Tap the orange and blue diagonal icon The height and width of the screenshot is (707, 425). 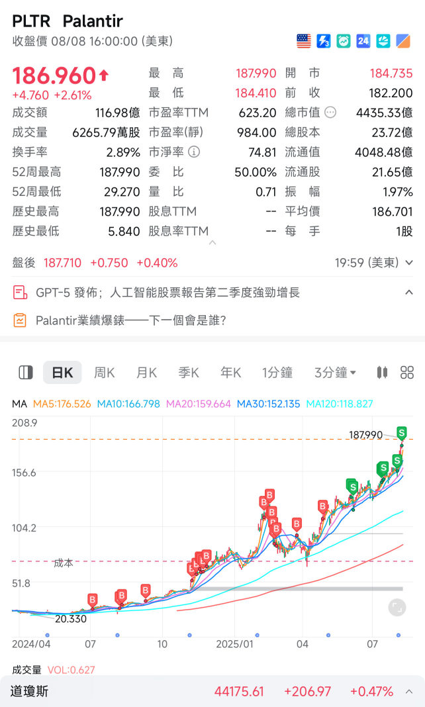pos(403,41)
